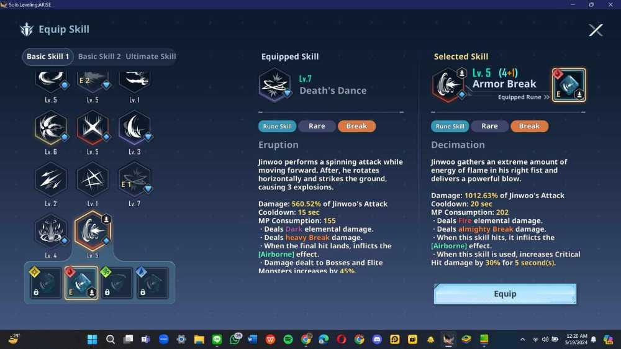The image size is (621, 349).
Task: Select the Lv. 2 skill icon
Action: [51, 179]
